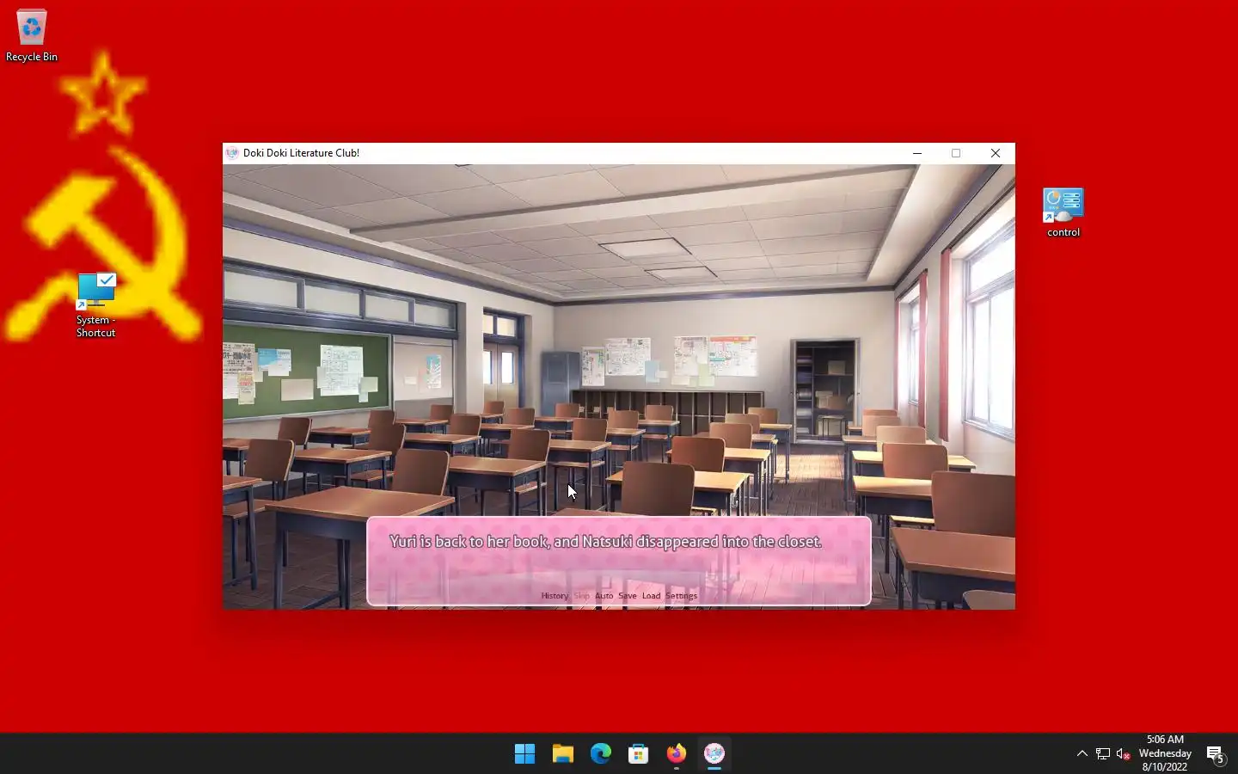Image resolution: width=1238 pixels, height=774 pixels.
Task: Open the control panel desktop shortcut
Action: point(1063,212)
